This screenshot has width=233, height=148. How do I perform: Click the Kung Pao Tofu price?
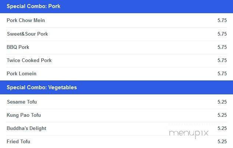click(x=222, y=115)
